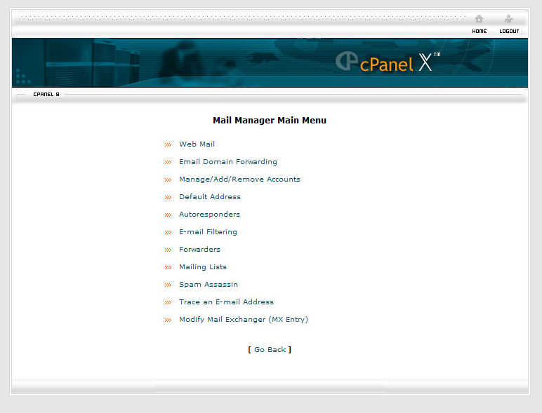Click the arrow bullet beside Web Mail
542x413 pixels.
point(168,145)
